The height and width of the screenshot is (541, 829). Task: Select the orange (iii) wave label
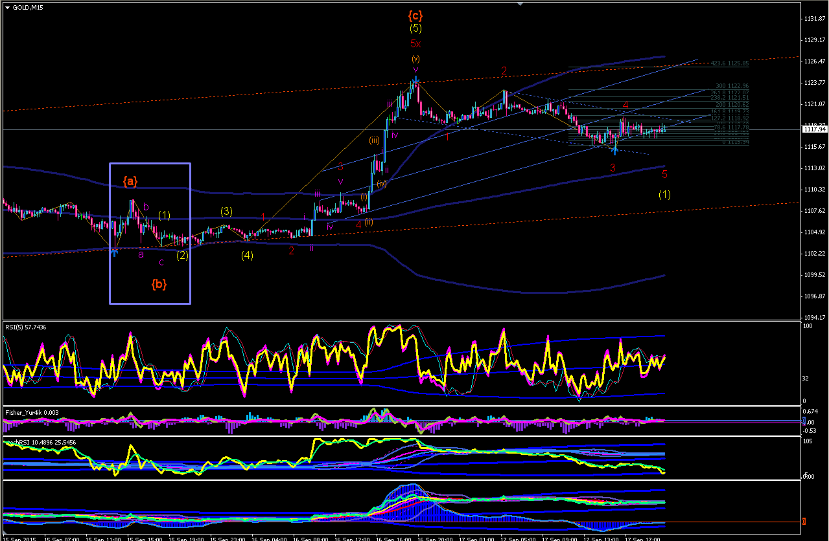coord(375,140)
